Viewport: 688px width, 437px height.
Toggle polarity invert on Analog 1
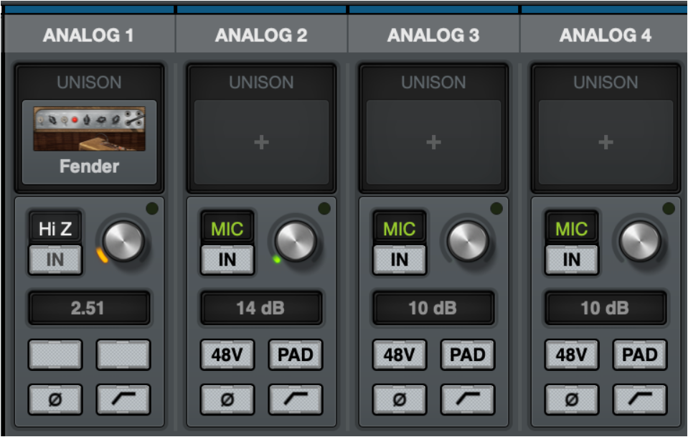(55, 399)
